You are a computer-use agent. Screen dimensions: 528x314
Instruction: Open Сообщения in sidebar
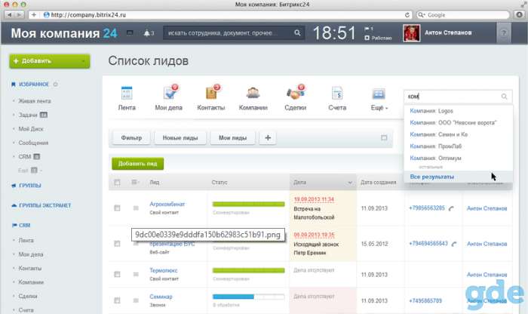click(x=33, y=143)
